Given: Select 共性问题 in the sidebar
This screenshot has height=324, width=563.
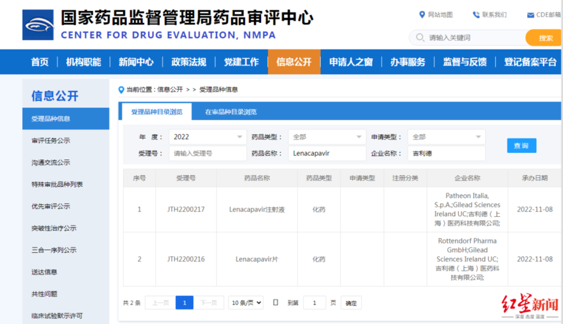Looking at the screenshot, I should (x=44, y=294).
